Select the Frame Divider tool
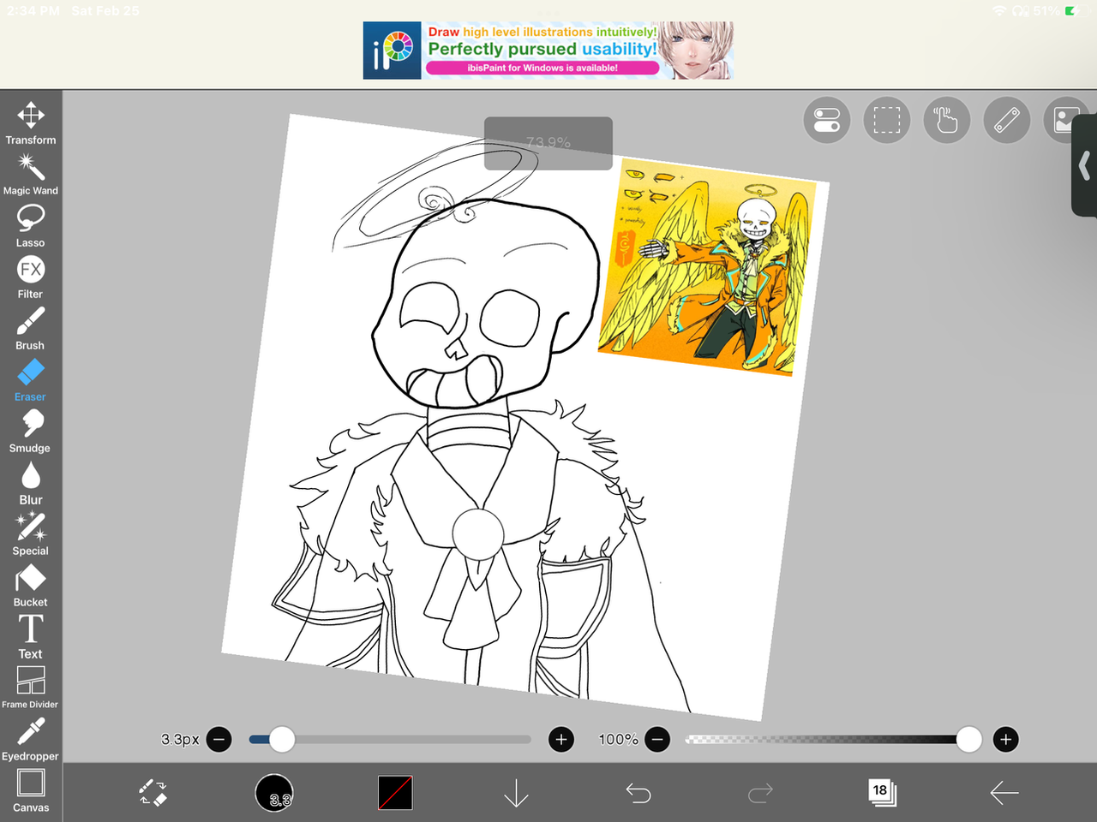The height and width of the screenshot is (822, 1097). 31,688
